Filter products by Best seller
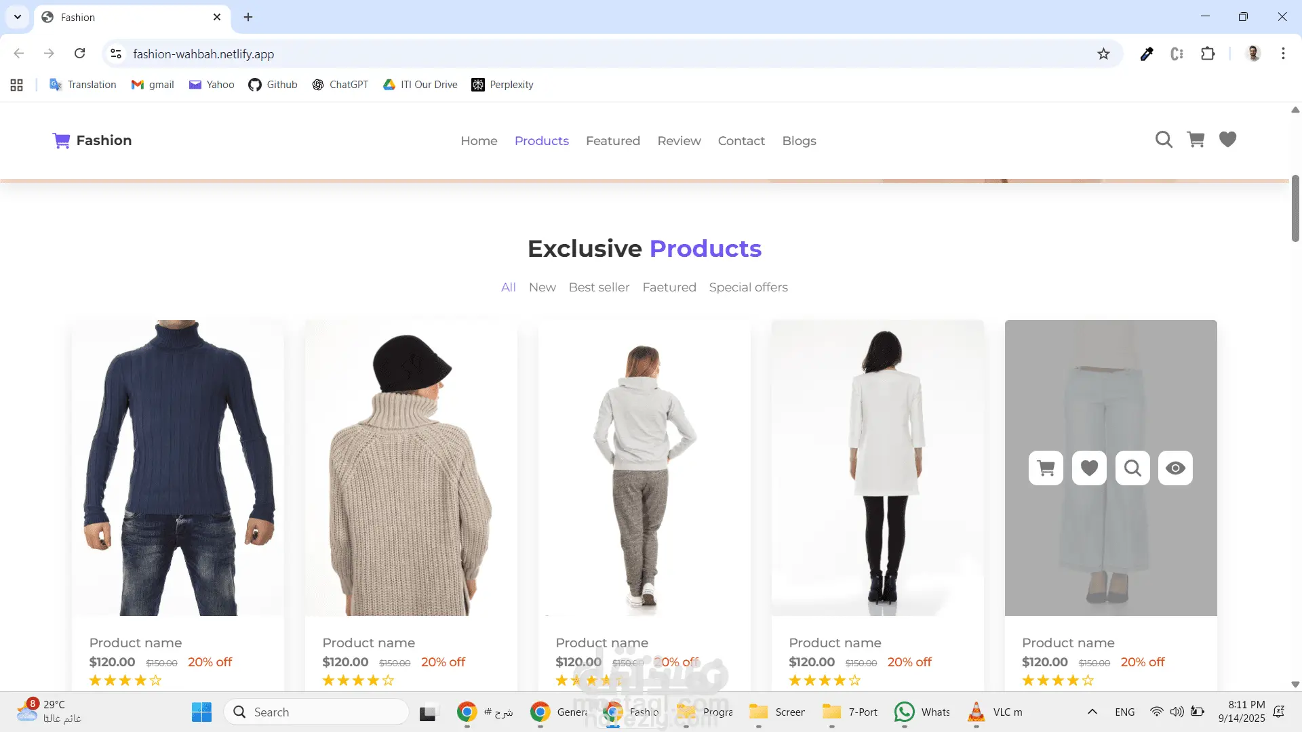 click(599, 287)
